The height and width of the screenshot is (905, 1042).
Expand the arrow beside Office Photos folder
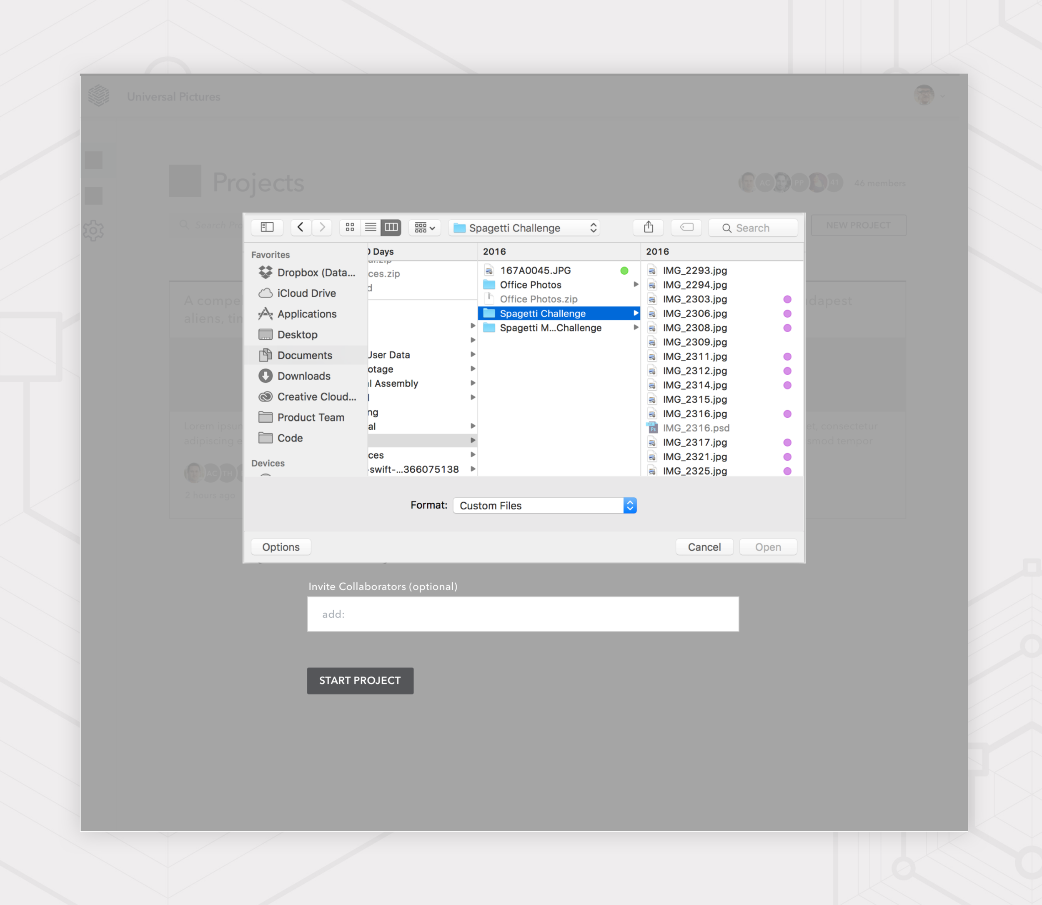pyautogui.click(x=636, y=284)
